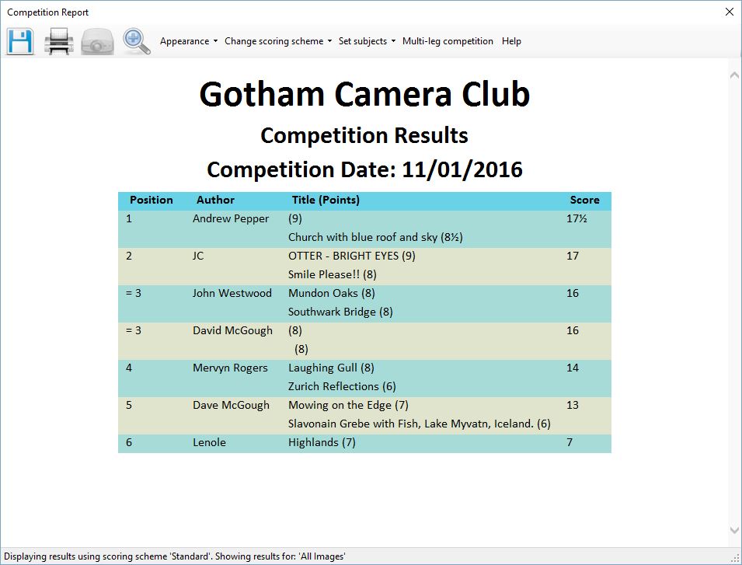Open the Multi-leg competition menu item
This screenshot has height=565, width=742.
[448, 41]
